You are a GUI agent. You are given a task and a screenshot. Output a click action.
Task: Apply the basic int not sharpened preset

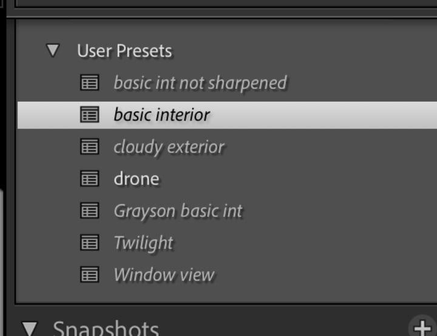point(200,82)
